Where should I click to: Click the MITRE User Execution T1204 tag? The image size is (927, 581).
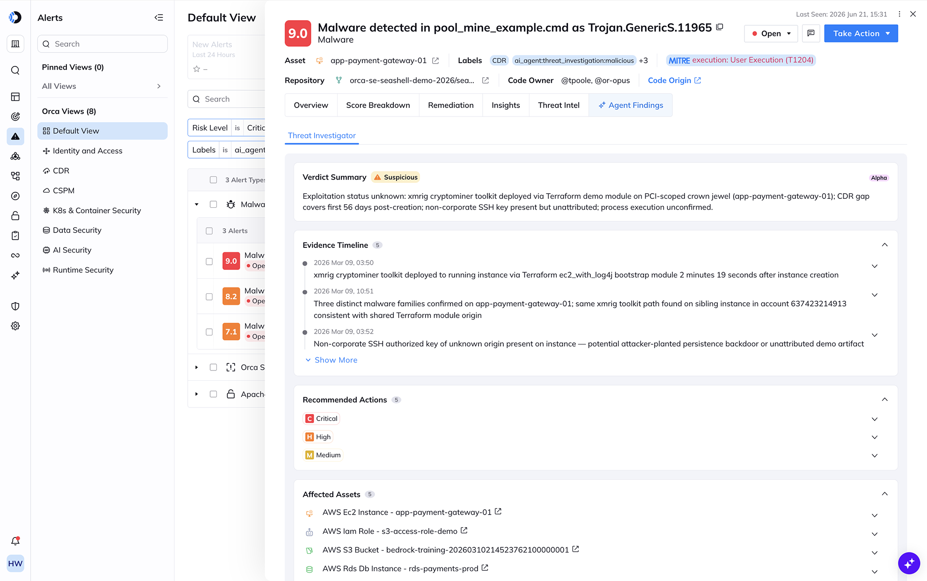tap(741, 60)
